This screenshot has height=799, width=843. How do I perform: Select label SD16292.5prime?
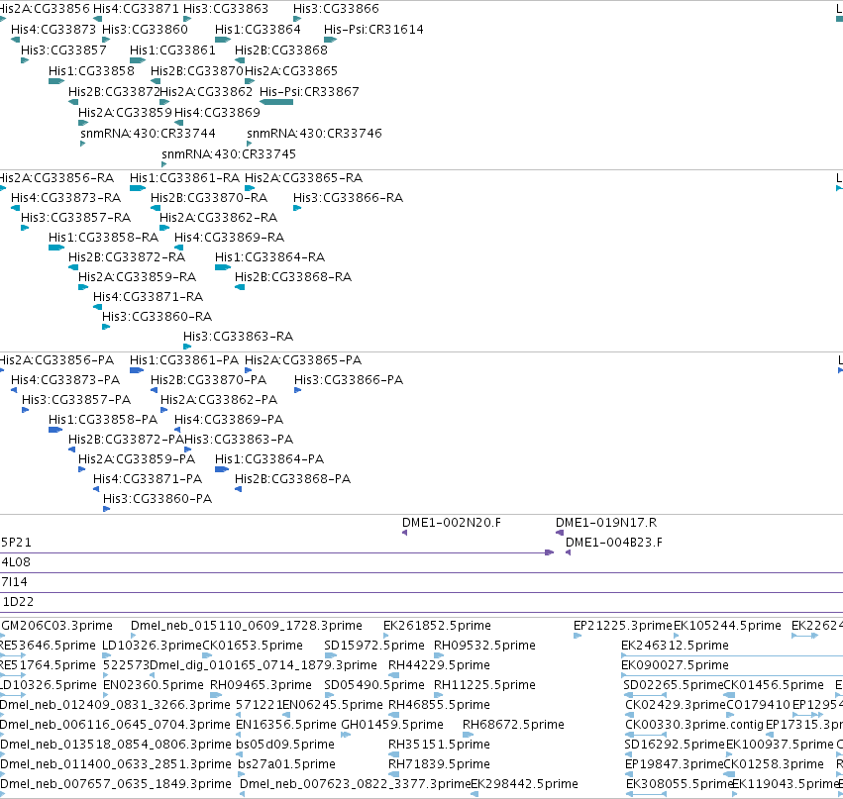(675, 745)
